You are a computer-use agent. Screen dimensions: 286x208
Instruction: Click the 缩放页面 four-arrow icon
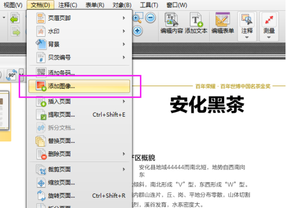(41, 183)
